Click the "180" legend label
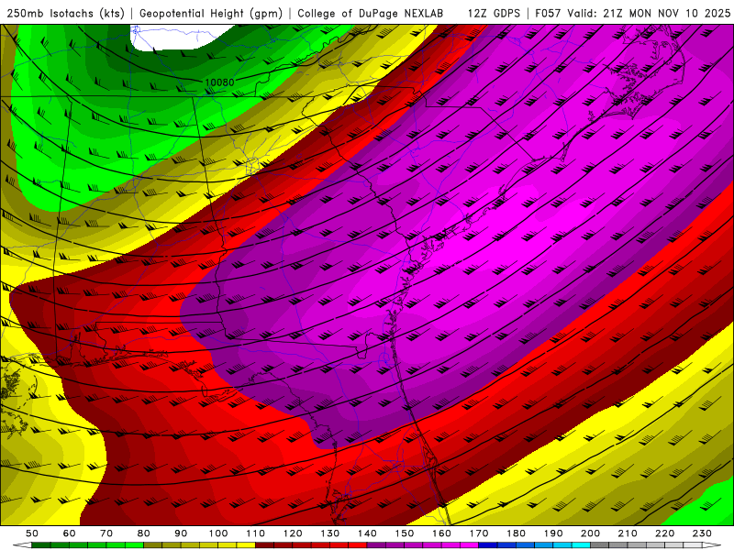The width and height of the screenshot is (734, 550). [516, 533]
